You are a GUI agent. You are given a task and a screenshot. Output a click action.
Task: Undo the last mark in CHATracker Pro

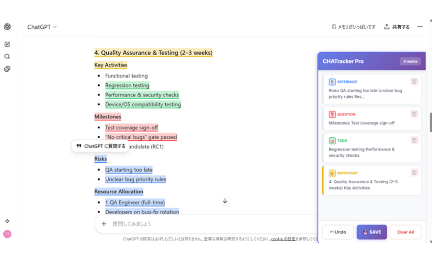point(338,232)
